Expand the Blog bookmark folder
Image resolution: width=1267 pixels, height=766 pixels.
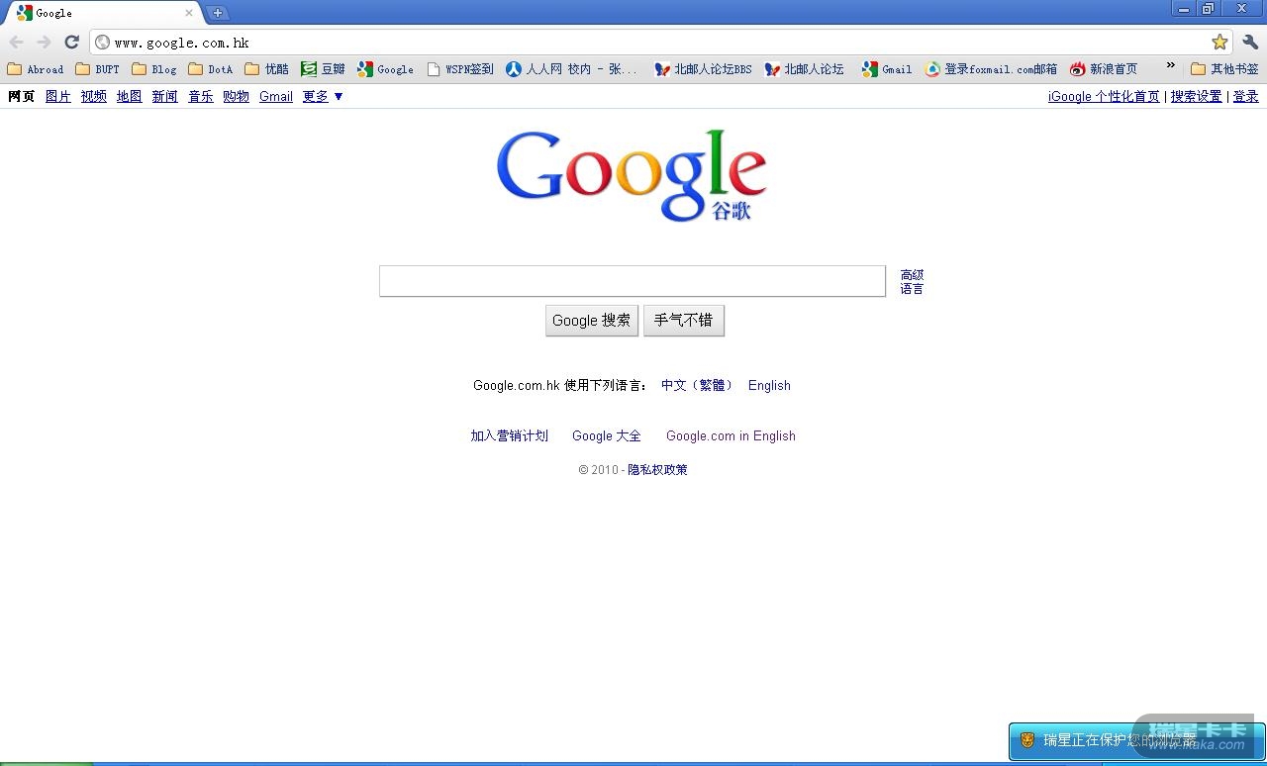point(153,69)
